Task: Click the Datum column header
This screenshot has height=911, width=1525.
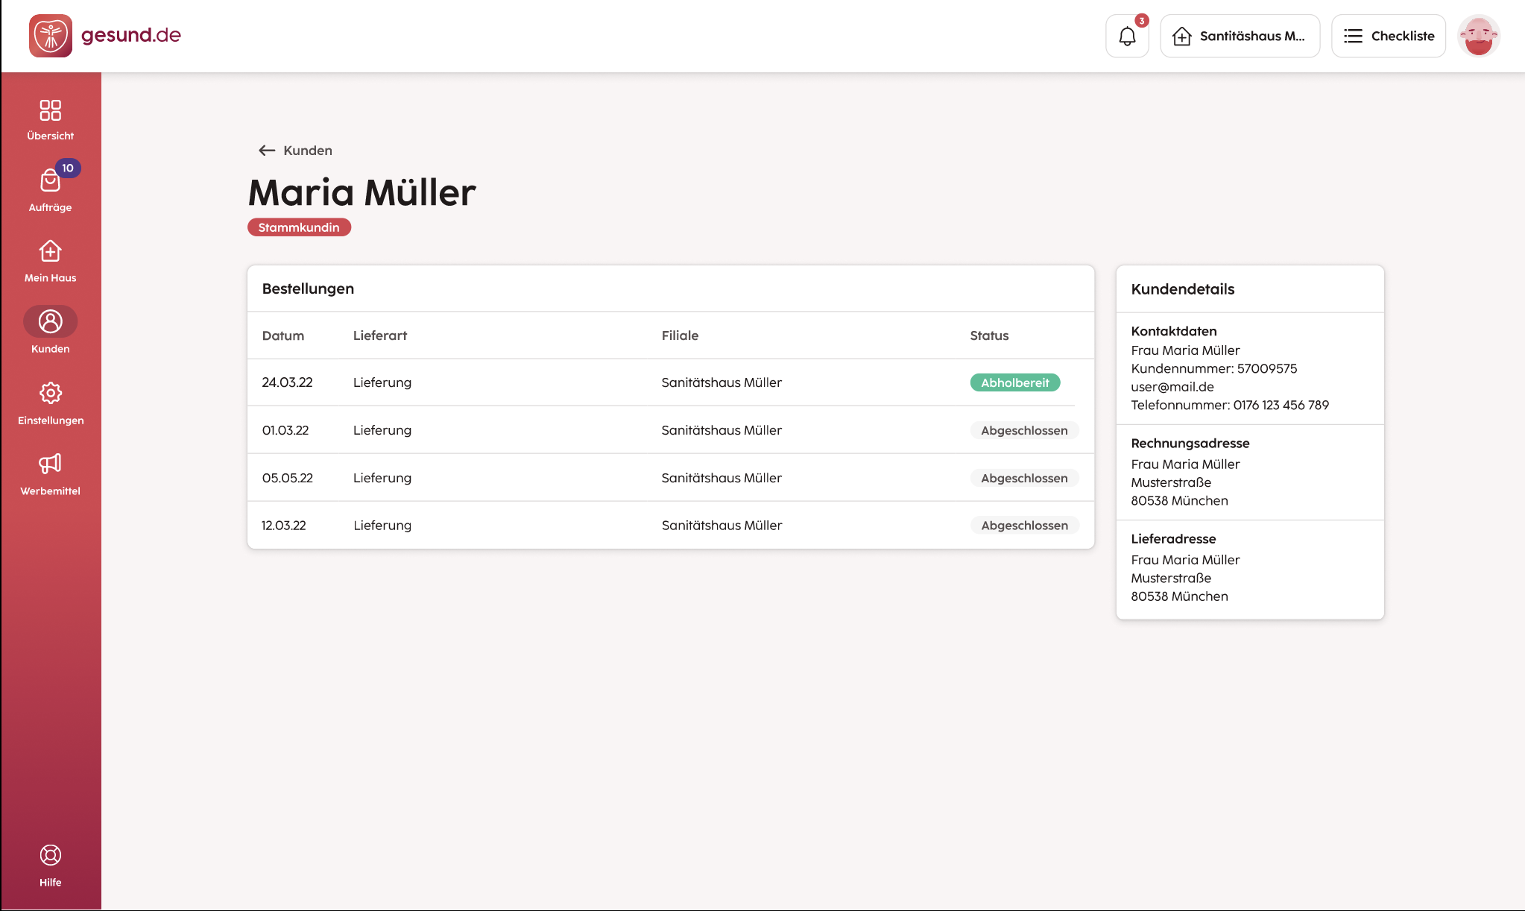Action: (283, 335)
